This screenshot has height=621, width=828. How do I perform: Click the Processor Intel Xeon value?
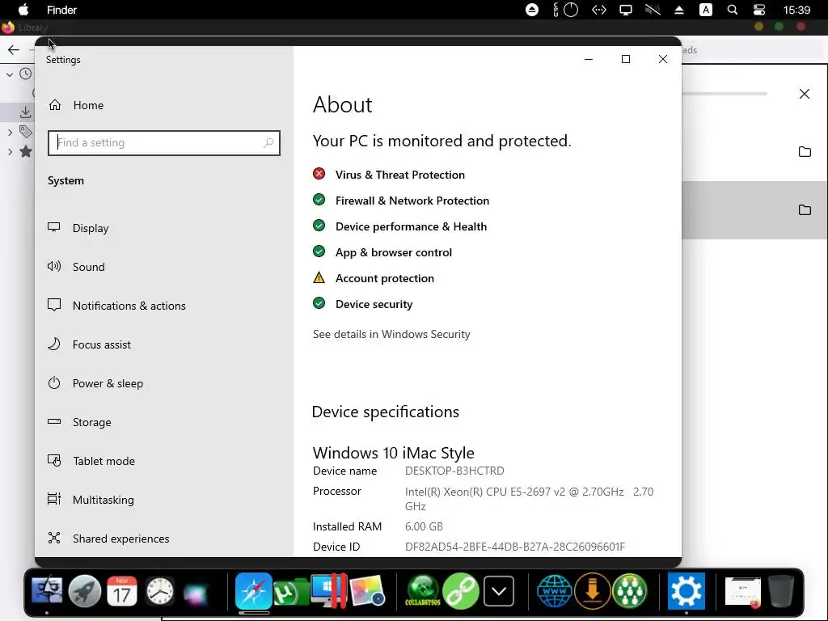coord(529,499)
